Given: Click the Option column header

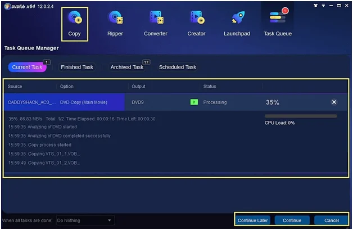Looking at the screenshot, I should point(67,87).
